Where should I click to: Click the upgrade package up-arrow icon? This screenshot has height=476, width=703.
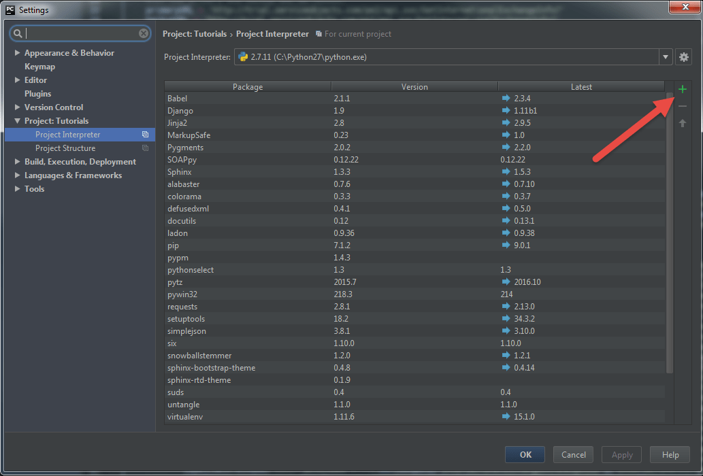(x=683, y=123)
